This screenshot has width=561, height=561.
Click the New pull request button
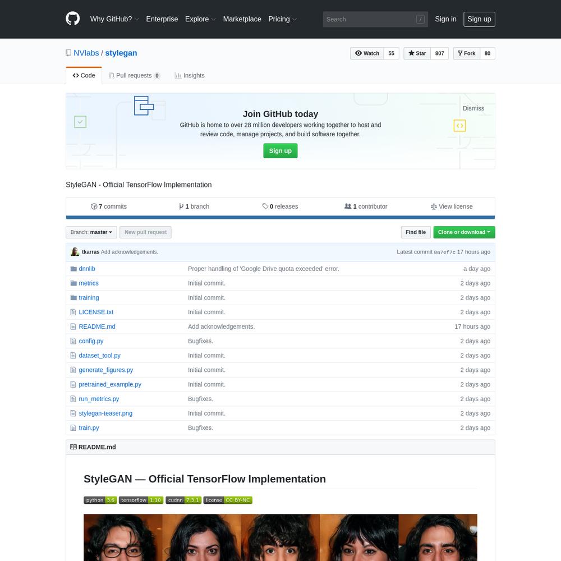point(145,232)
